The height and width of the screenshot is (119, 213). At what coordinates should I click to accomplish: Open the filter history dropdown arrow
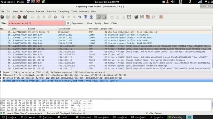[x=68, y=23]
